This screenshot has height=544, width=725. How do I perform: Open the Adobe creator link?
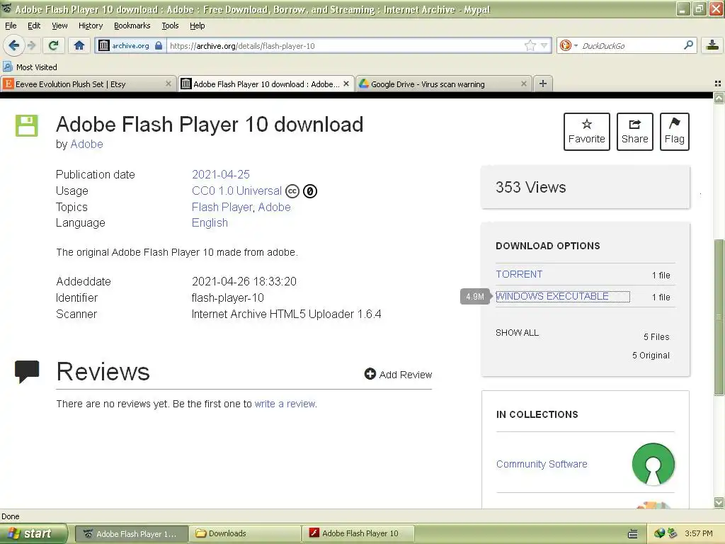point(86,144)
